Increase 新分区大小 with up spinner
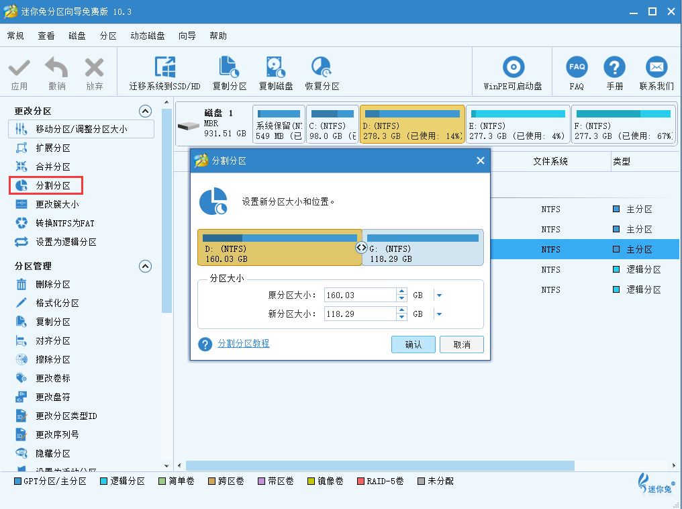The width and height of the screenshot is (682, 509). pos(402,310)
